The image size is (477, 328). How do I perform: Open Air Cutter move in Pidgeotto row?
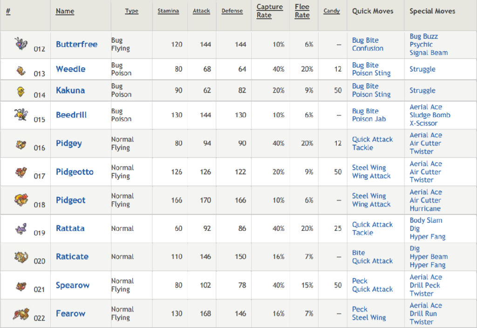[x=425, y=172]
